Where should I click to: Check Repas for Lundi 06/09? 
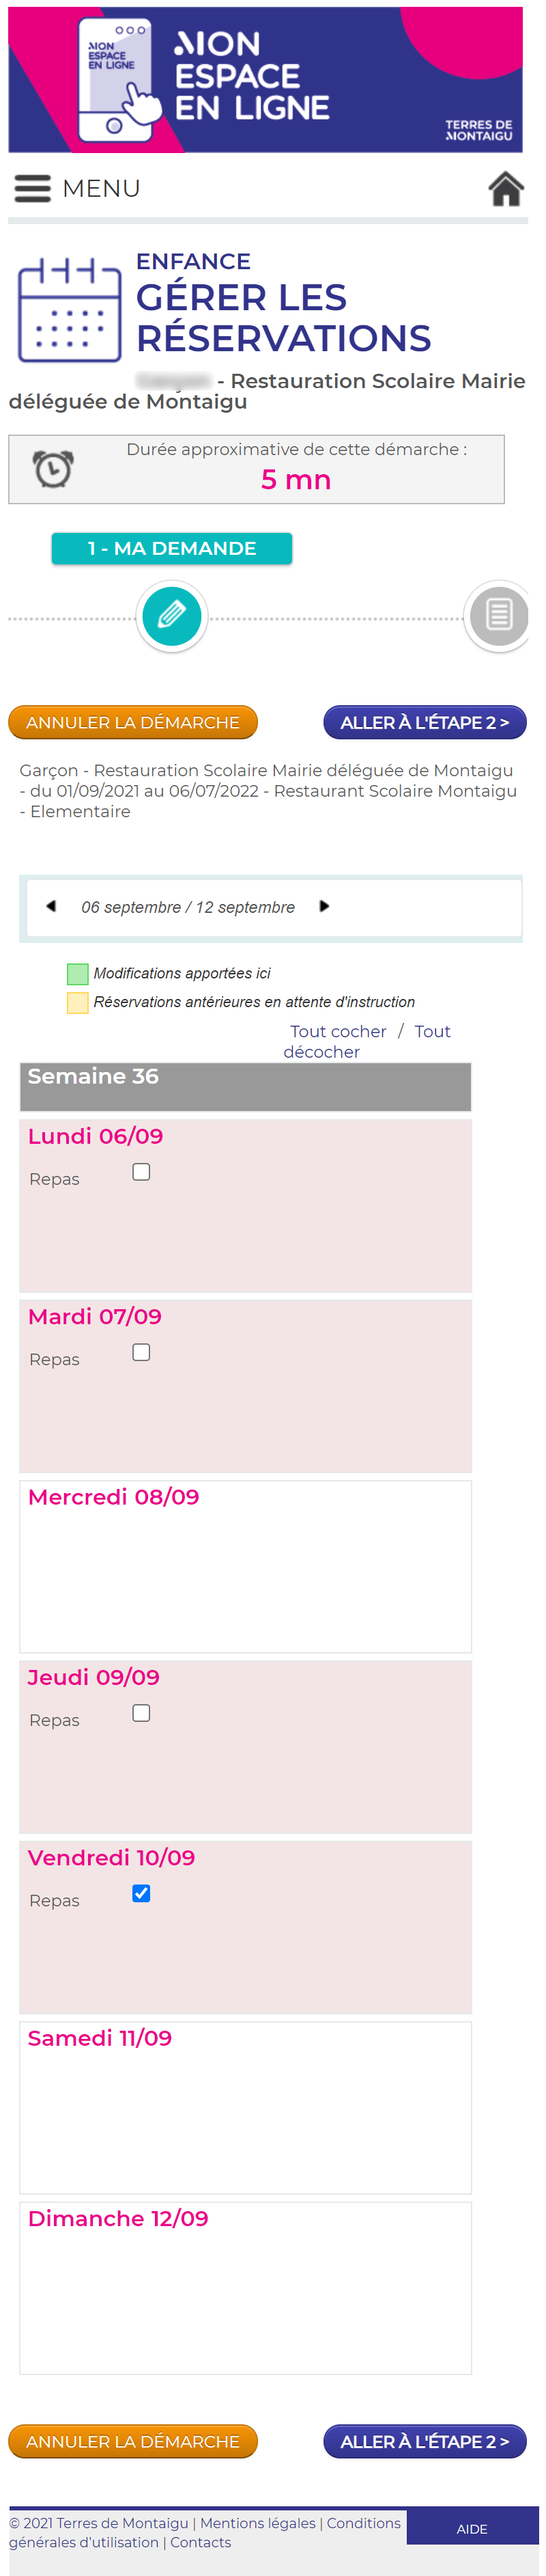[142, 1171]
